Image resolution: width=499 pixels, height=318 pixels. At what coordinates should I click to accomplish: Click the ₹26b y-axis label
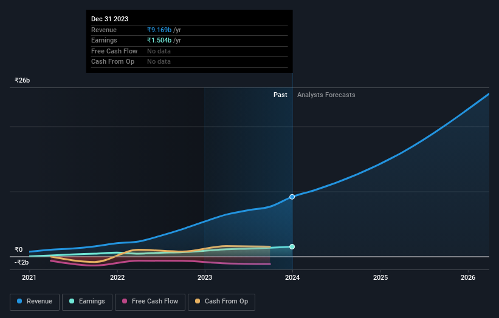coord(22,80)
